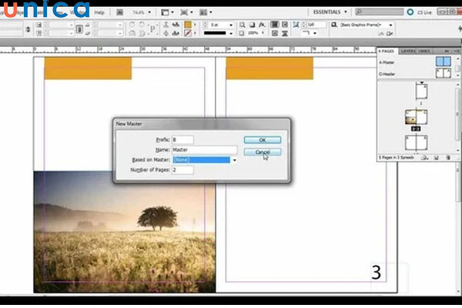Viewport: 462px width, 308px height.
Task: Click the Select Container icon
Action: (x=166, y=25)
